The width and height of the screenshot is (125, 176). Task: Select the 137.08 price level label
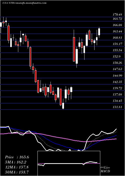117,95
